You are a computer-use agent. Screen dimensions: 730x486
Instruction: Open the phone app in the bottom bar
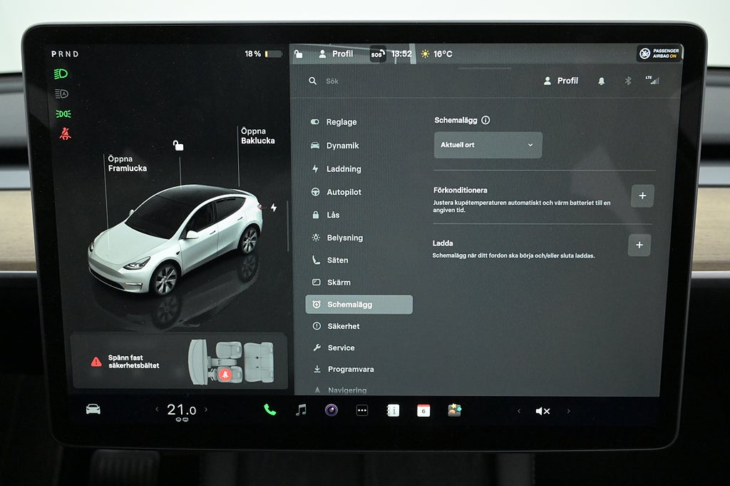coord(269,410)
